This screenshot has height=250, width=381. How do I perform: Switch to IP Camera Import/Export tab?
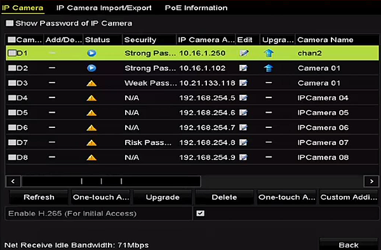click(104, 8)
